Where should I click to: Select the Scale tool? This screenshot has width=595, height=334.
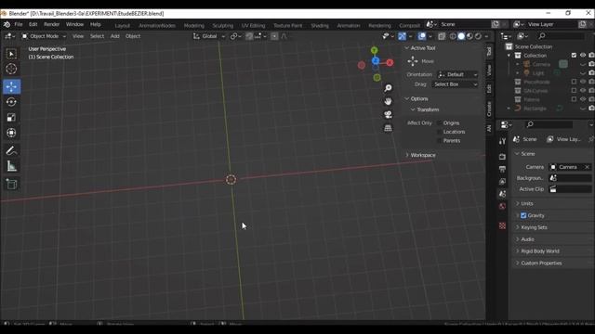tap(11, 118)
